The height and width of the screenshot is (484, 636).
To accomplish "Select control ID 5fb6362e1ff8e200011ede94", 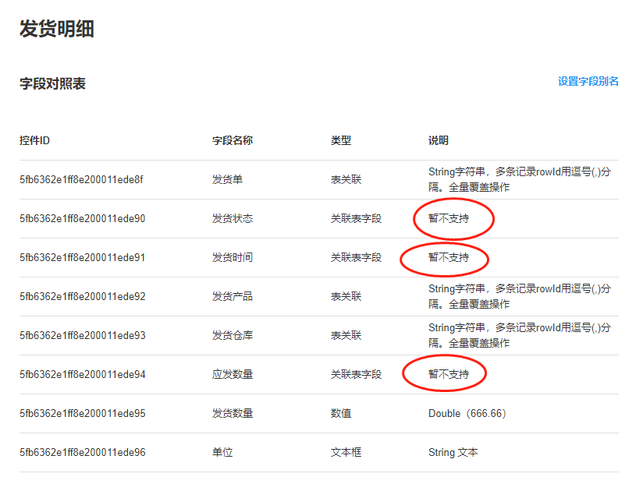I will click(83, 374).
